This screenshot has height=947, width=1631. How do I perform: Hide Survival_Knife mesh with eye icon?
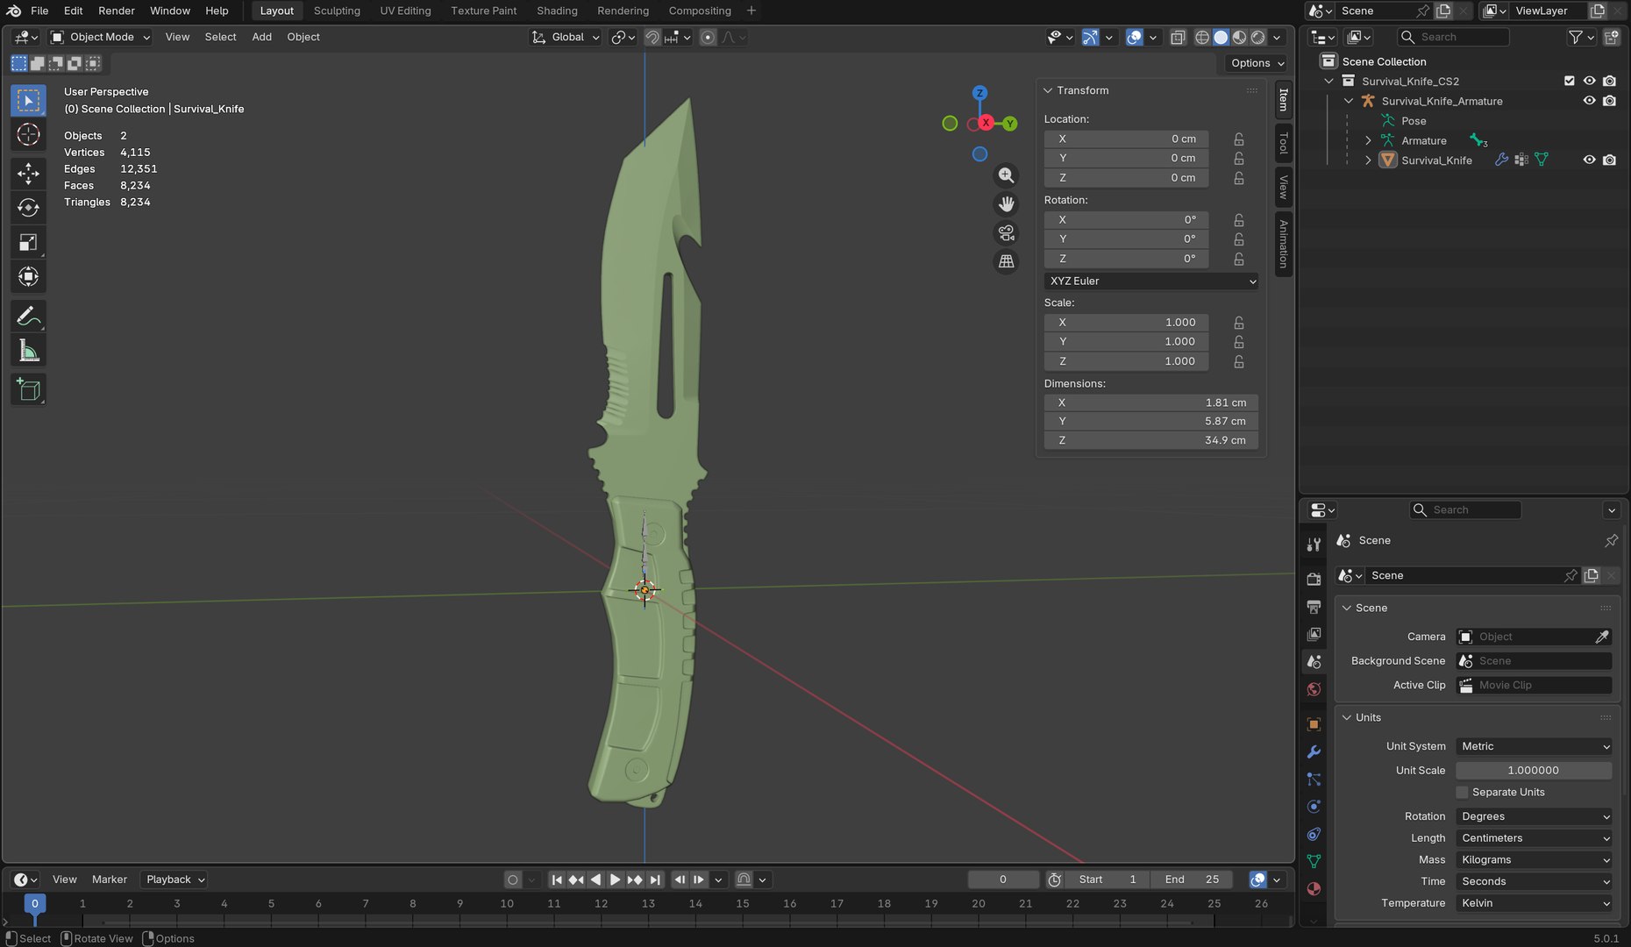tap(1589, 160)
